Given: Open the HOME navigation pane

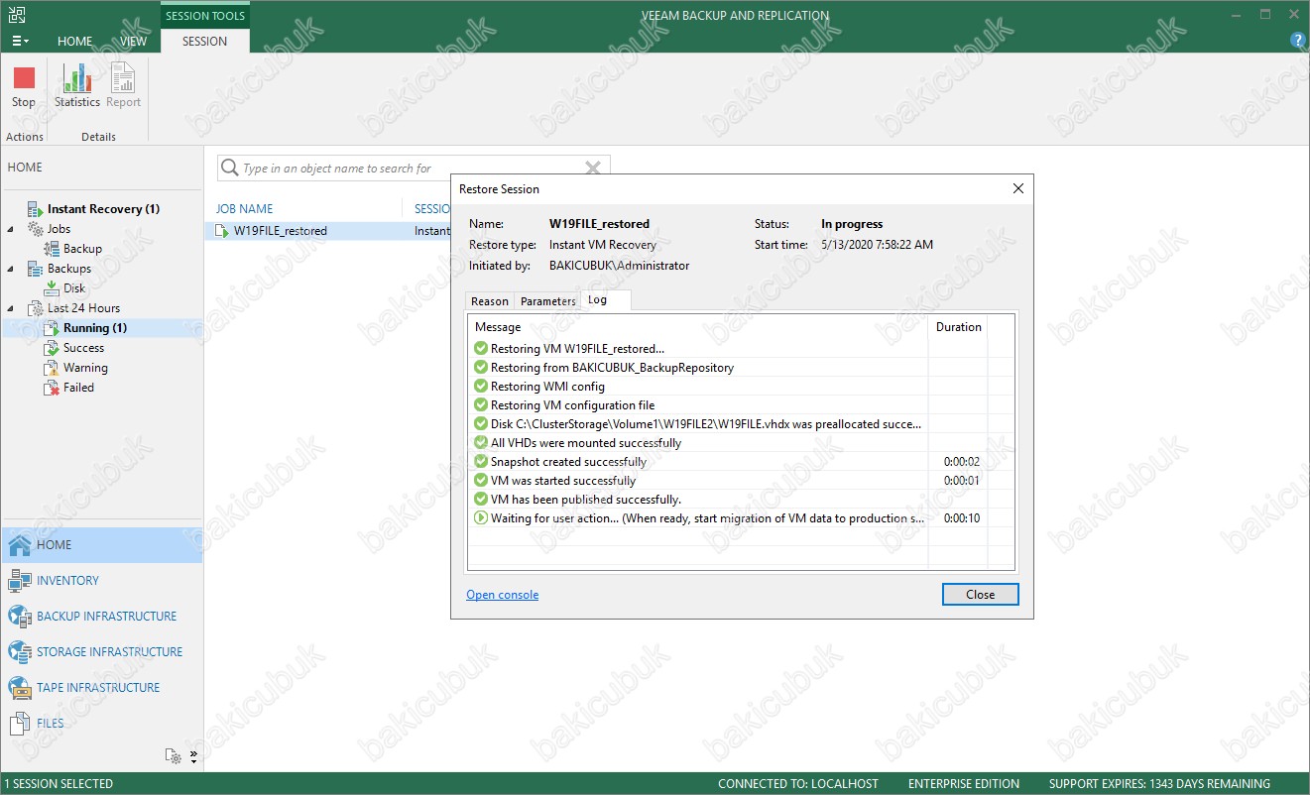Looking at the screenshot, I should (102, 545).
